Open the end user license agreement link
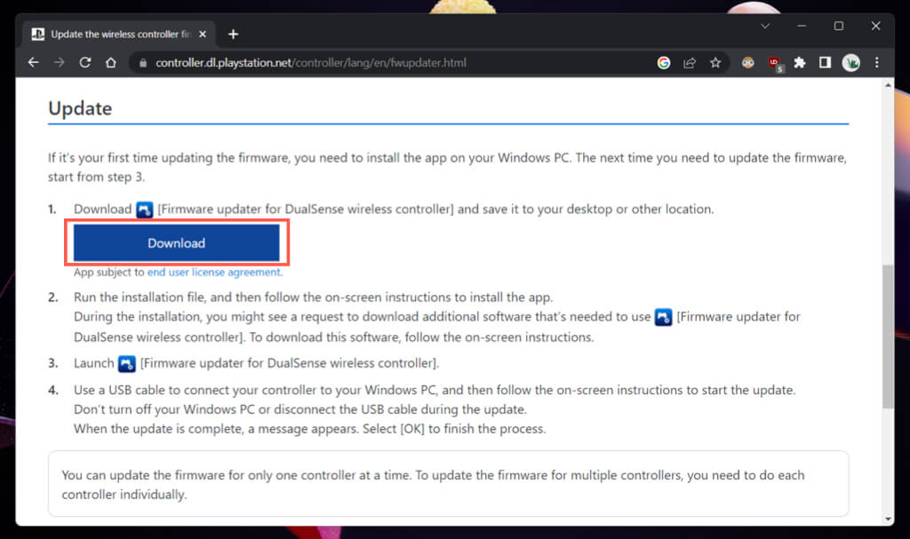The image size is (910, 539). [x=214, y=273]
